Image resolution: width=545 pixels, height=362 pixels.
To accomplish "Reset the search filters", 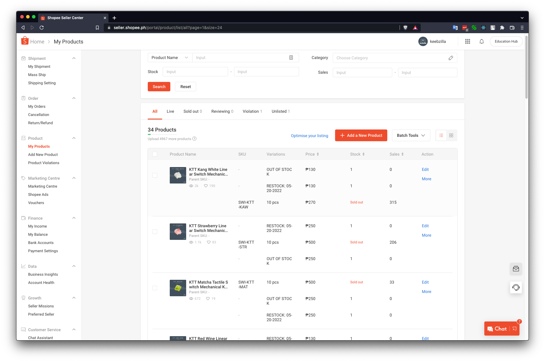I will click(x=186, y=87).
